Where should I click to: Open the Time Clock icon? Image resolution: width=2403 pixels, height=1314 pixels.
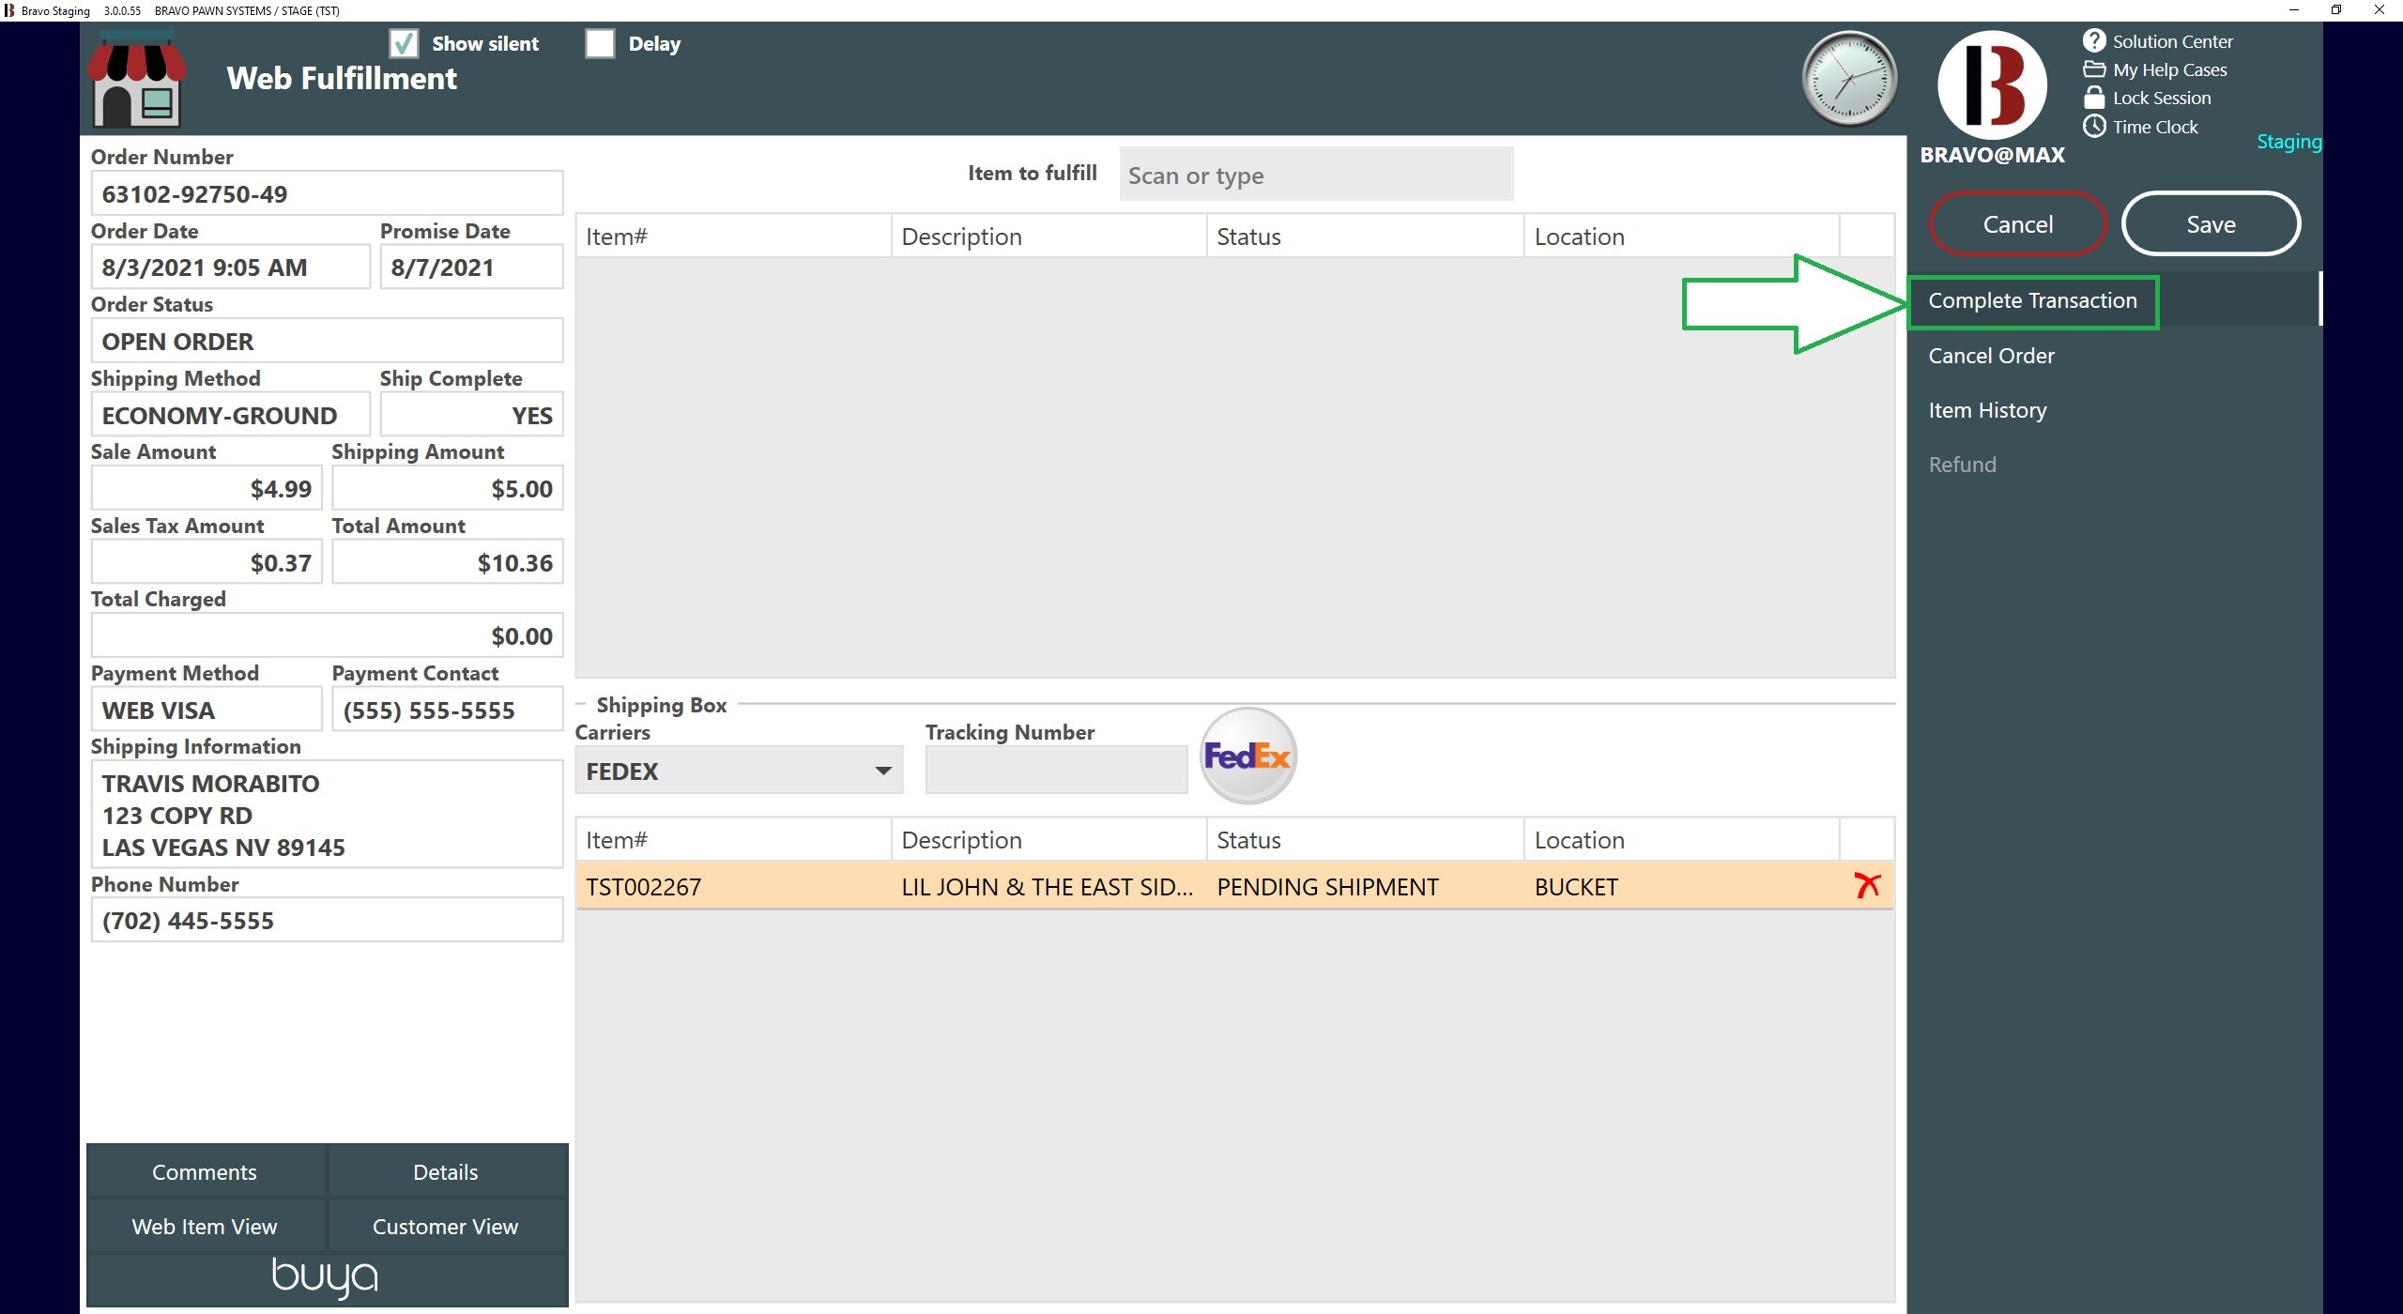pyautogui.click(x=2094, y=126)
